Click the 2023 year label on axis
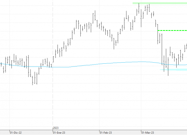 pos(56,128)
